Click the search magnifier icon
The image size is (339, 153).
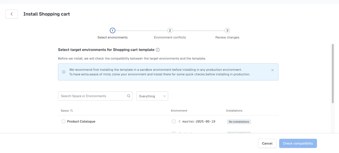pyautogui.click(x=128, y=96)
